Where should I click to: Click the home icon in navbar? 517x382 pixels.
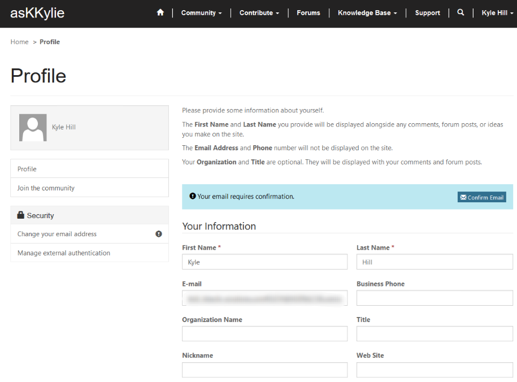point(160,12)
